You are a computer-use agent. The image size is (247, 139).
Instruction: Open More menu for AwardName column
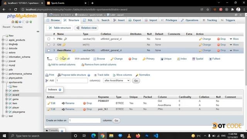234,51
